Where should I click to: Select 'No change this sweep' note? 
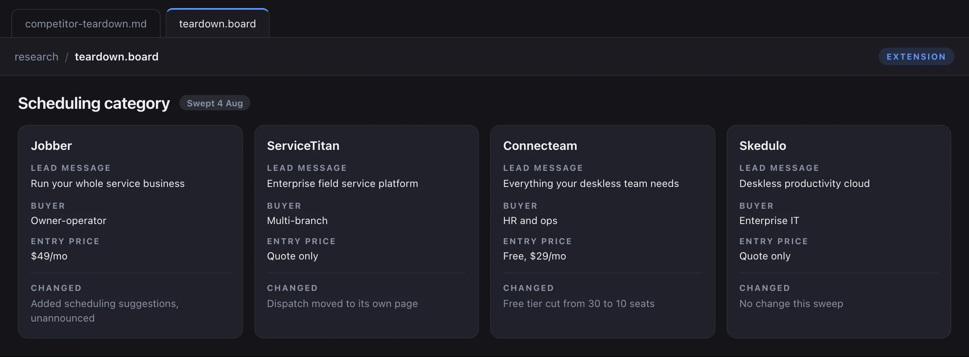coord(791,304)
